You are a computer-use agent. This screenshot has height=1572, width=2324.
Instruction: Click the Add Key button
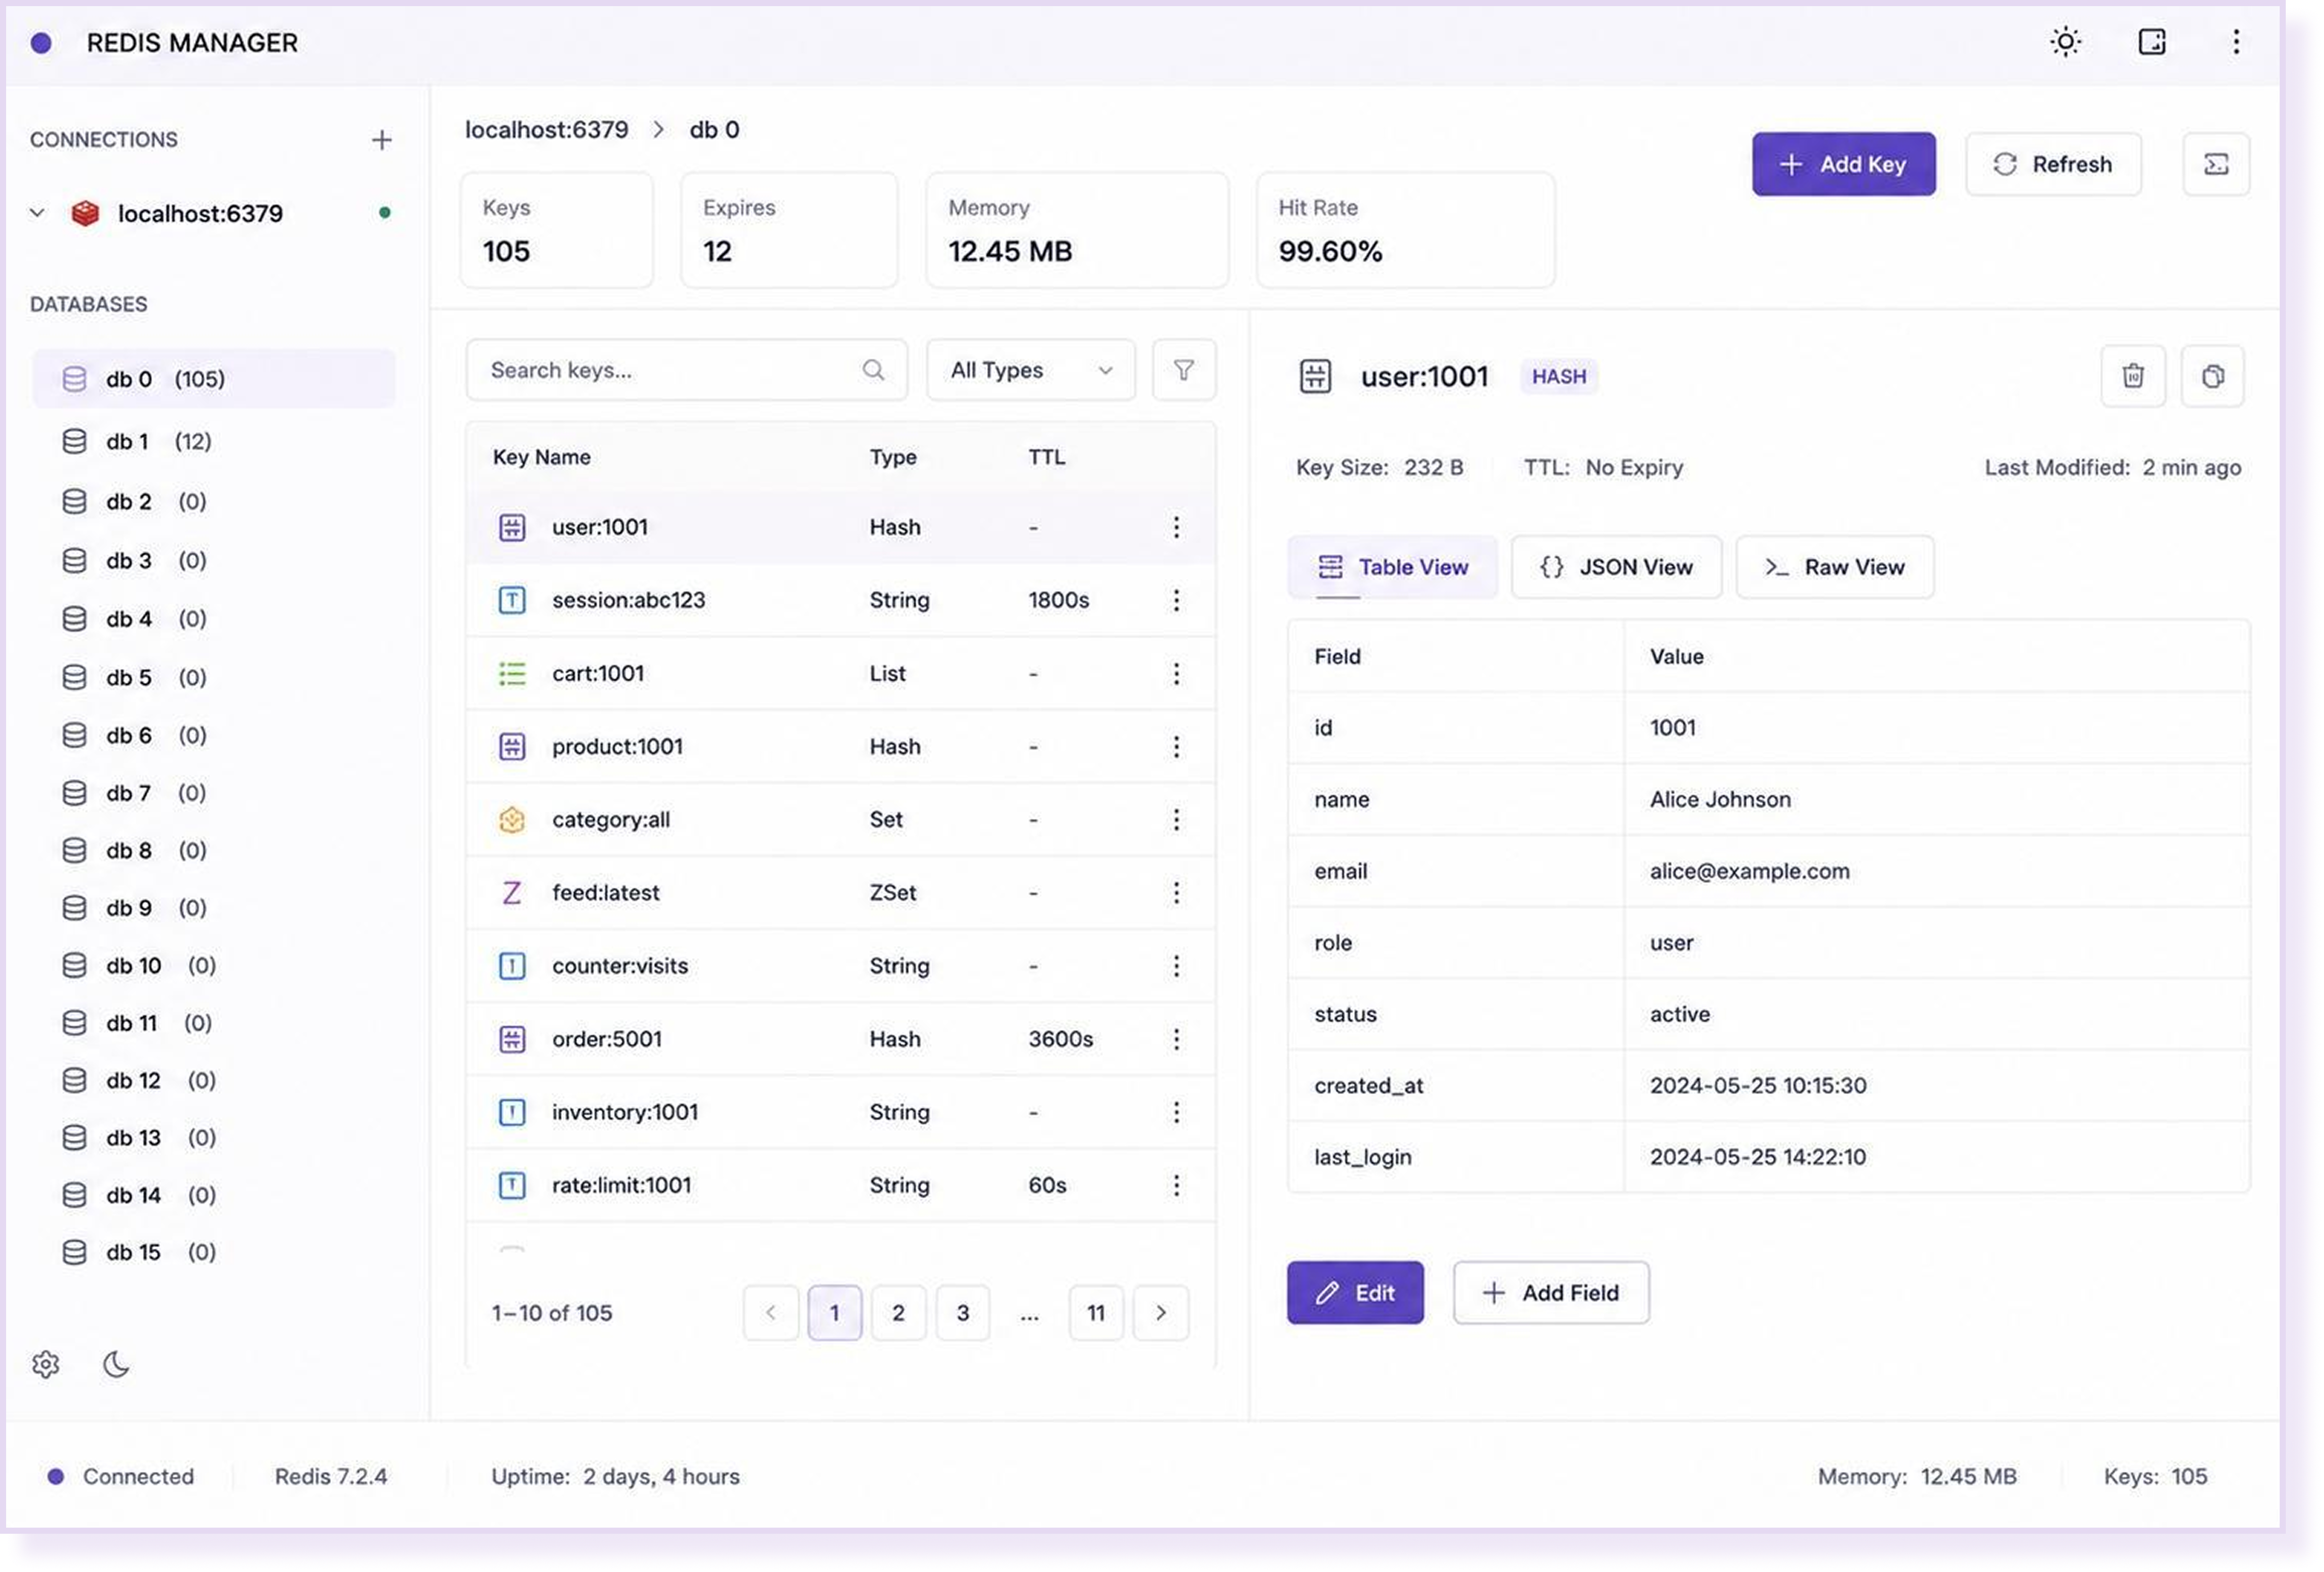pyautogui.click(x=1843, y=164)
